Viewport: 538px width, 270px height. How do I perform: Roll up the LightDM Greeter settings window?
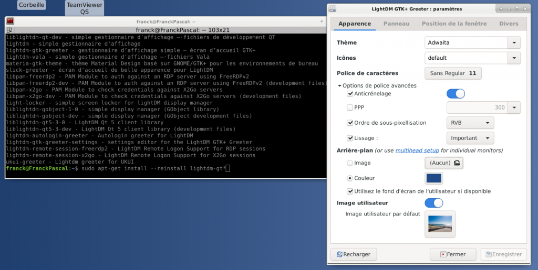tap(502, 8)
